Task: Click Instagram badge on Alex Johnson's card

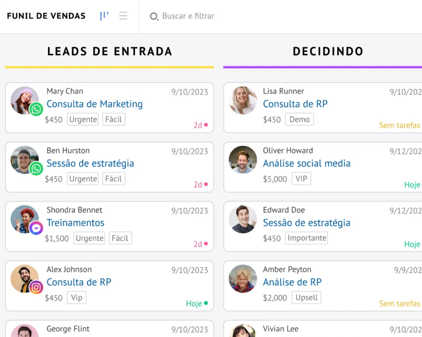Action: click(36, 287)
